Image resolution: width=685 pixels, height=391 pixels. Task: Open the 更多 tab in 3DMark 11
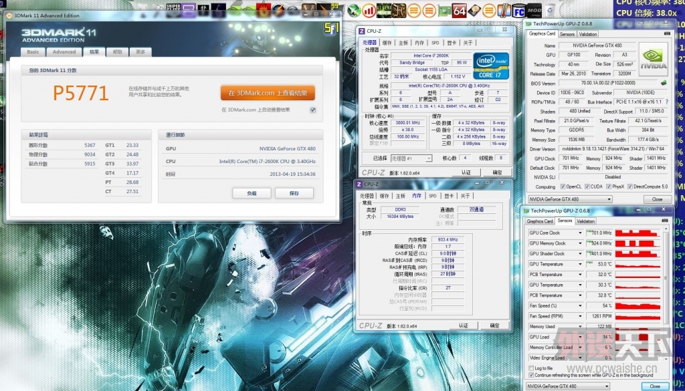(x=140, y=51)
